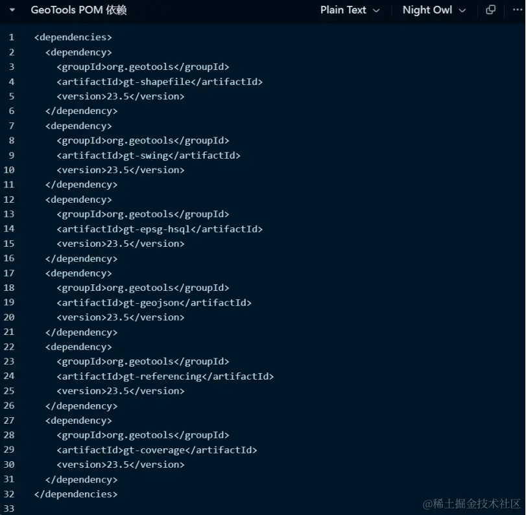Click the gt-shapefile artifactId line
526x515 pixels.
tap(160, 82)
